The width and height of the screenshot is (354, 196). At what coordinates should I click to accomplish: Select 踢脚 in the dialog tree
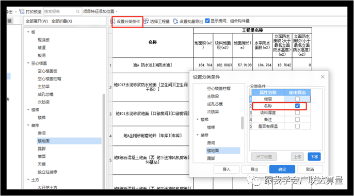tap(211, 158)
